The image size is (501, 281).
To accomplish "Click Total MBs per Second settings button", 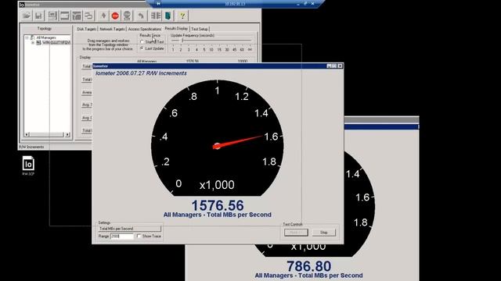I will click(x=129, y=229).
